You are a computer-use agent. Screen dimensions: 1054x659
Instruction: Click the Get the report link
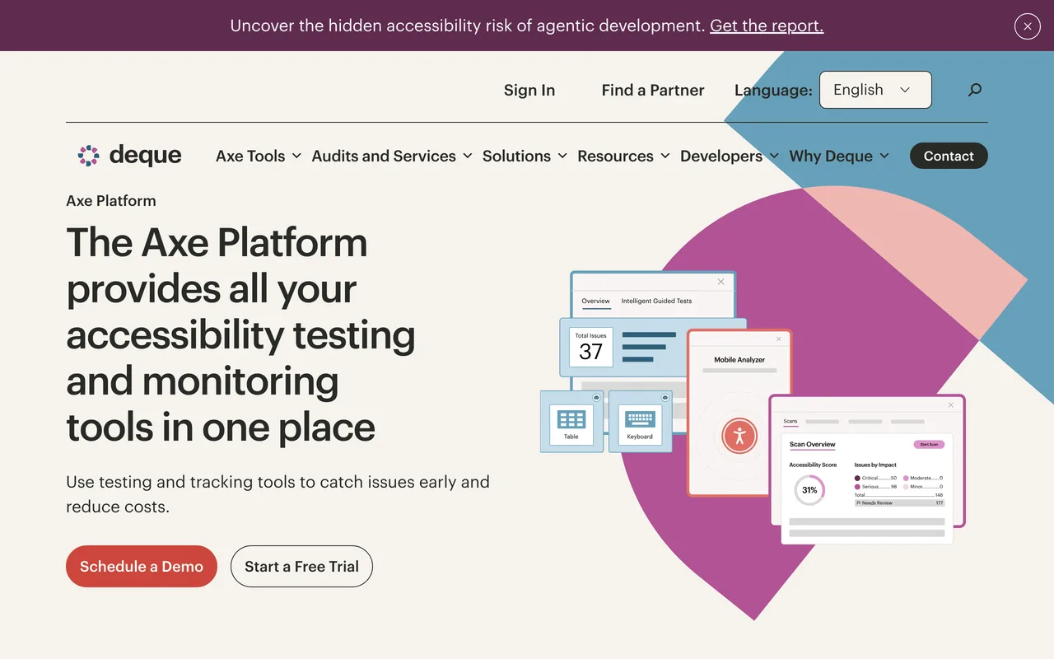click(767, 26)
